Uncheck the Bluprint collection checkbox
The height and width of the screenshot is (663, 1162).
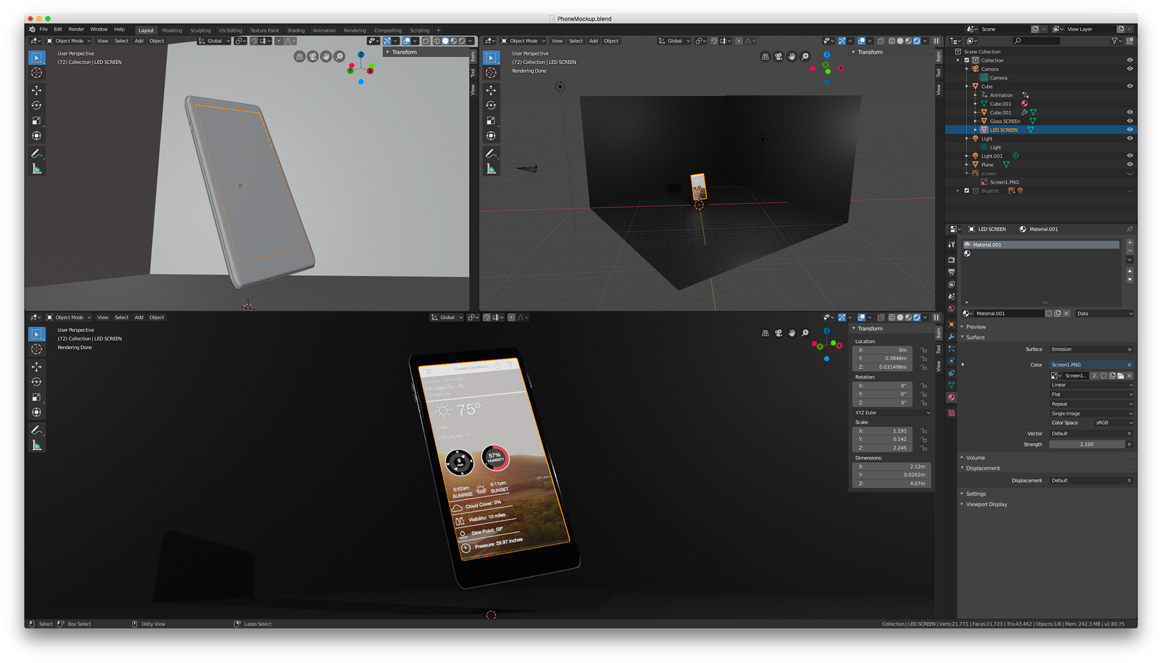tap(967, 191)
